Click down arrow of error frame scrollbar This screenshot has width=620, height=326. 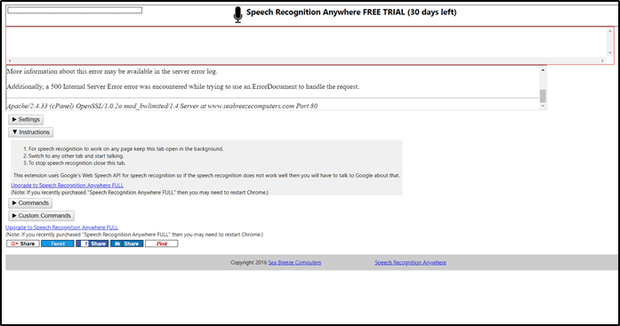tap(543, 106)
